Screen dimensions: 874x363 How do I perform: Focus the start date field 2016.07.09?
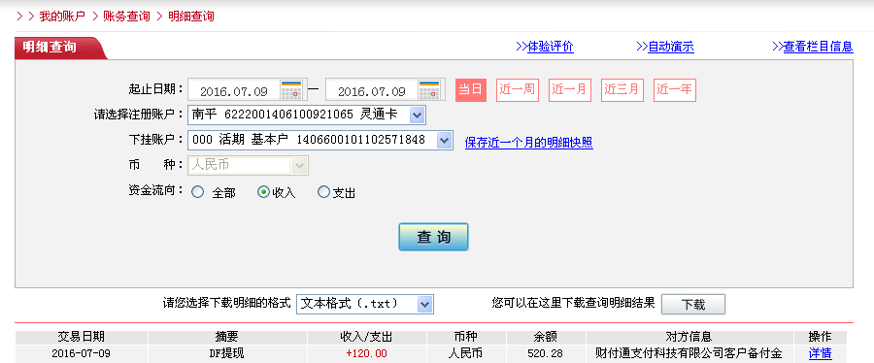pos(234,90)
